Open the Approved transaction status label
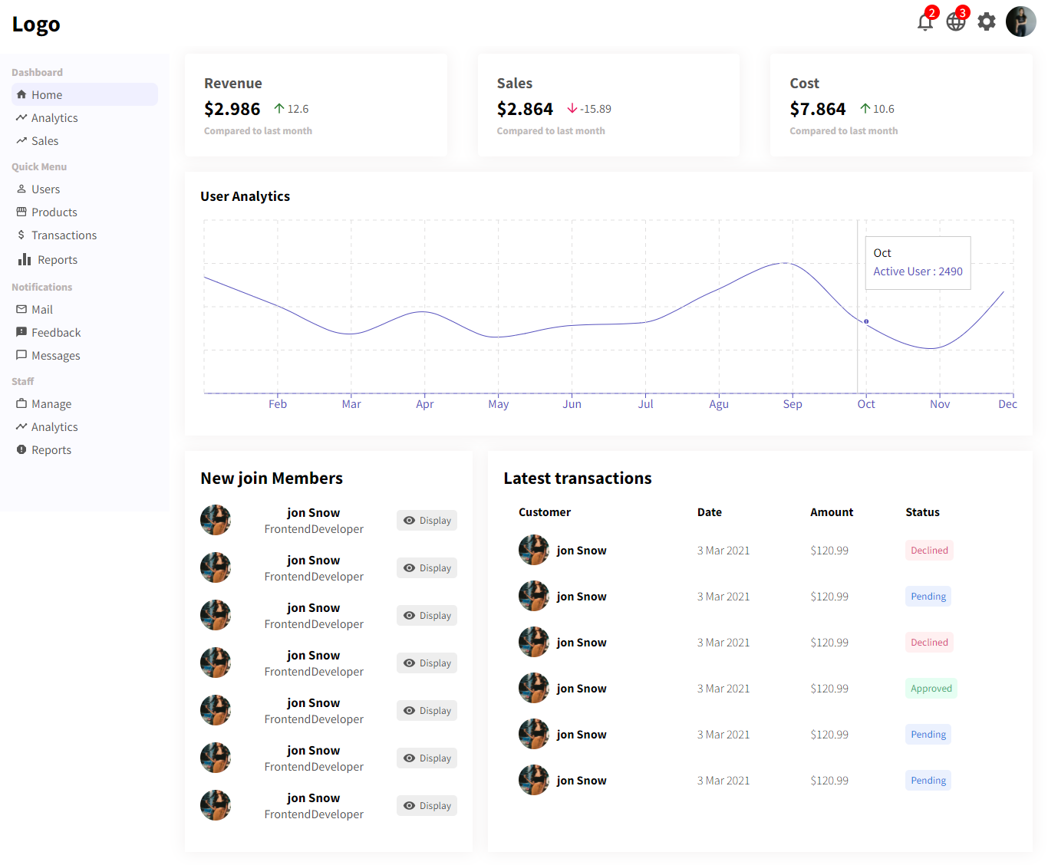Image resolution: width=1048 pixels, height=865 pixels. coord(931,688)
